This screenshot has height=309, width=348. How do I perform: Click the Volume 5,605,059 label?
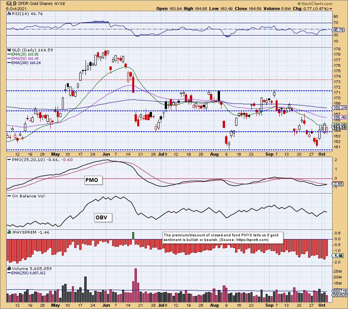pyautogui.click(x=32, y=268)
